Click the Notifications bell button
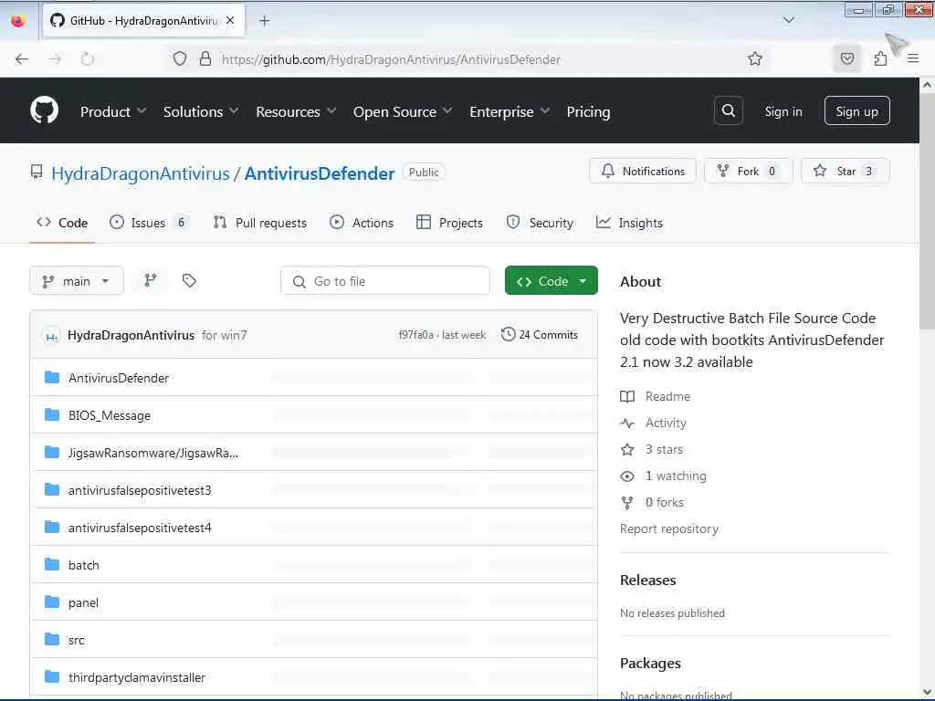This screenshot has height=701, width=935. (x=642, y=171)
